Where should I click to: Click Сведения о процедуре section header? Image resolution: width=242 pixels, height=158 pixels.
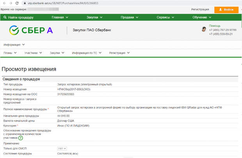coord(21,79)
